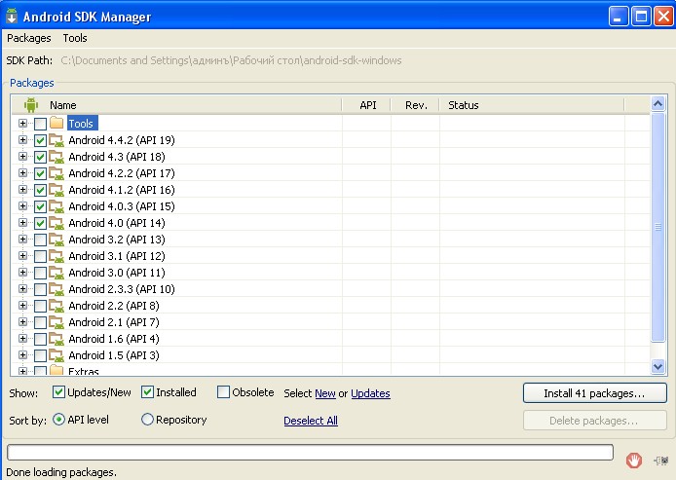Uncheck Android 4.4.2 (API 19) checkbox

tap(40, 140)
